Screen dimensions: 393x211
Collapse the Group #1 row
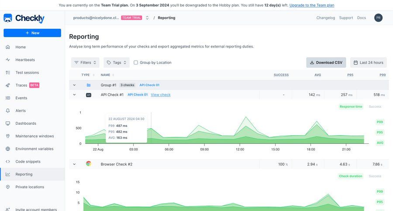click(74, 85)
